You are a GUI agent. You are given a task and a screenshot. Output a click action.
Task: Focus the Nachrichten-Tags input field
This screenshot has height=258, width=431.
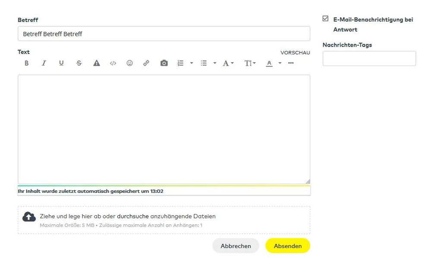[369, 59]
